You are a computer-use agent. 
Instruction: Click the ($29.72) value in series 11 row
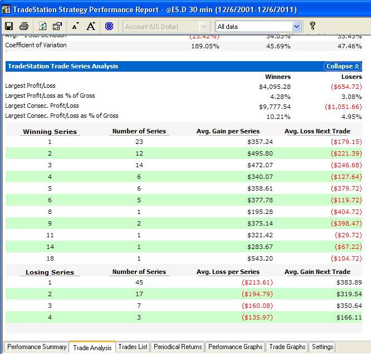point(348,235)
